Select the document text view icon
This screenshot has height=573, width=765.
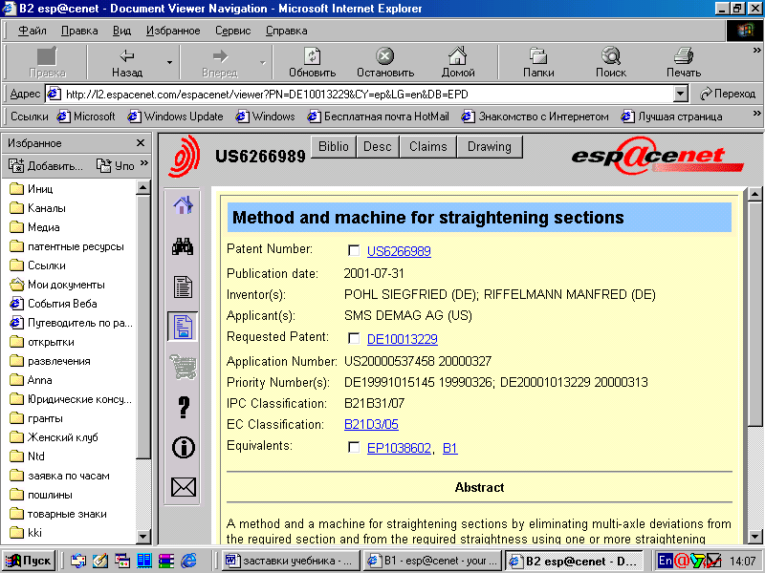[183, 287]
